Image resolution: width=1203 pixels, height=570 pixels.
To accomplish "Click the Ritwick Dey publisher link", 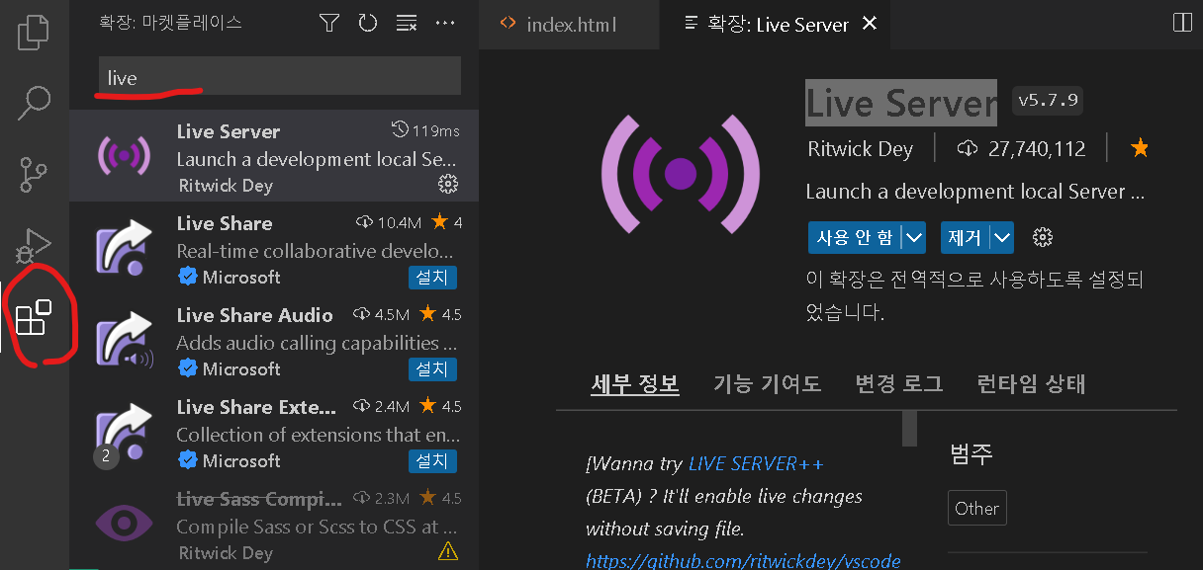I will pyautogui.click(x=860, y=148).
